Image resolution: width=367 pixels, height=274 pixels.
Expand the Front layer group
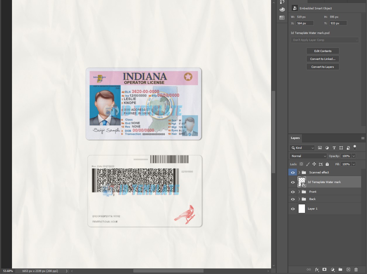(299, 192)
